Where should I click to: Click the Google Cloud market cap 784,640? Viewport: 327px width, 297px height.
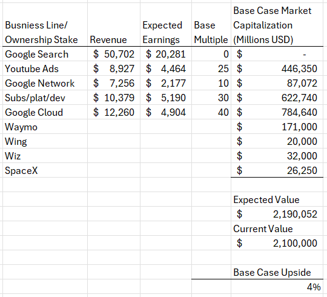pos(277,112)
